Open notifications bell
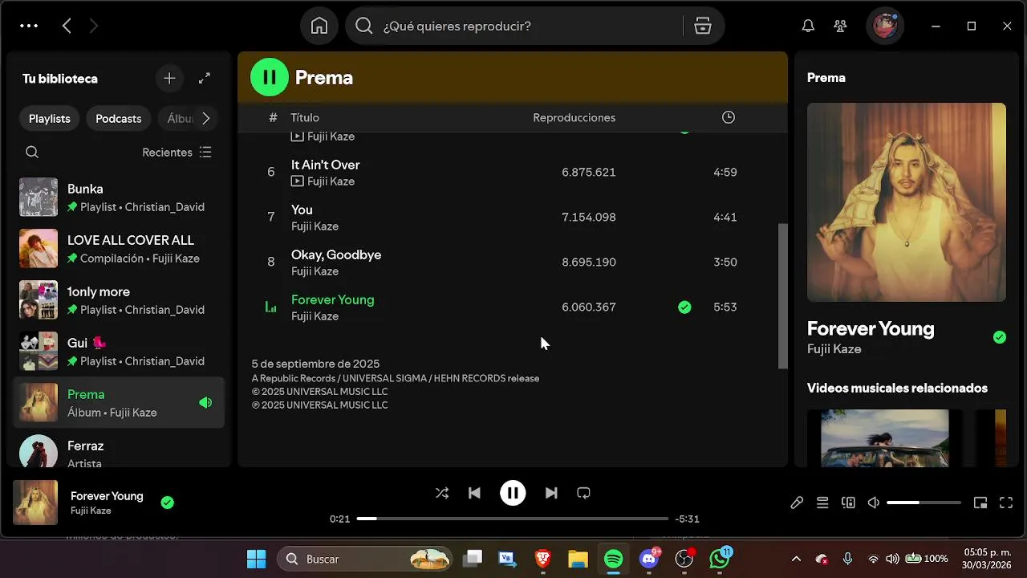The height and width of the screenshot is (578, 1027). pos(809,26)
